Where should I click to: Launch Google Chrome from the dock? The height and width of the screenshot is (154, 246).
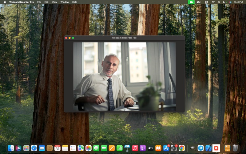coord(182,148)
